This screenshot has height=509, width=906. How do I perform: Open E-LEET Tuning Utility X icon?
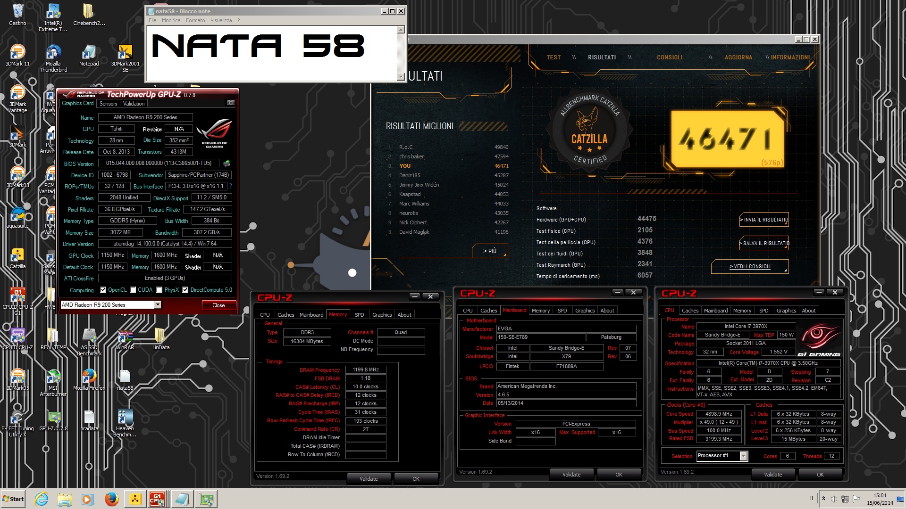click(17, 423)
